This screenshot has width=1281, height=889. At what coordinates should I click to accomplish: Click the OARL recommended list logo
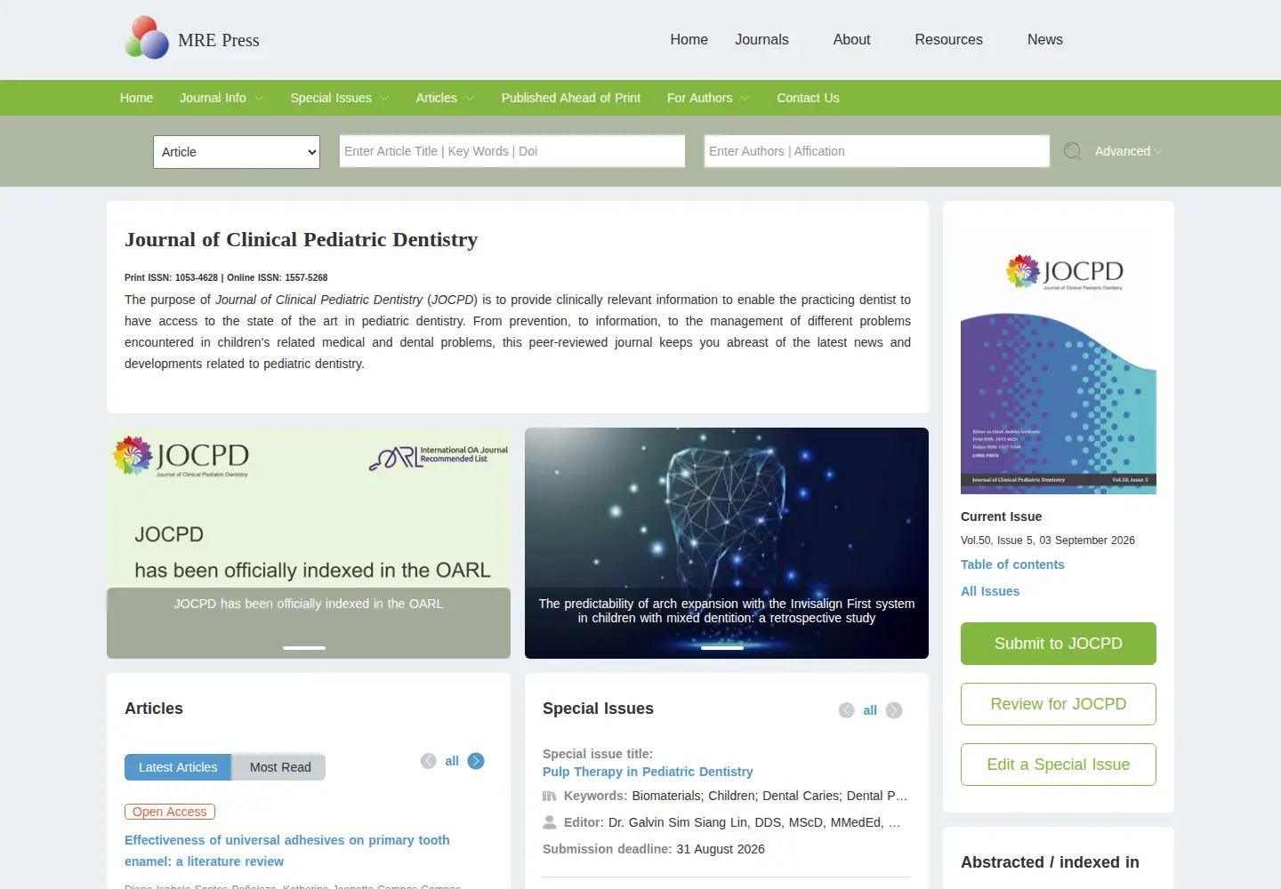439,457
